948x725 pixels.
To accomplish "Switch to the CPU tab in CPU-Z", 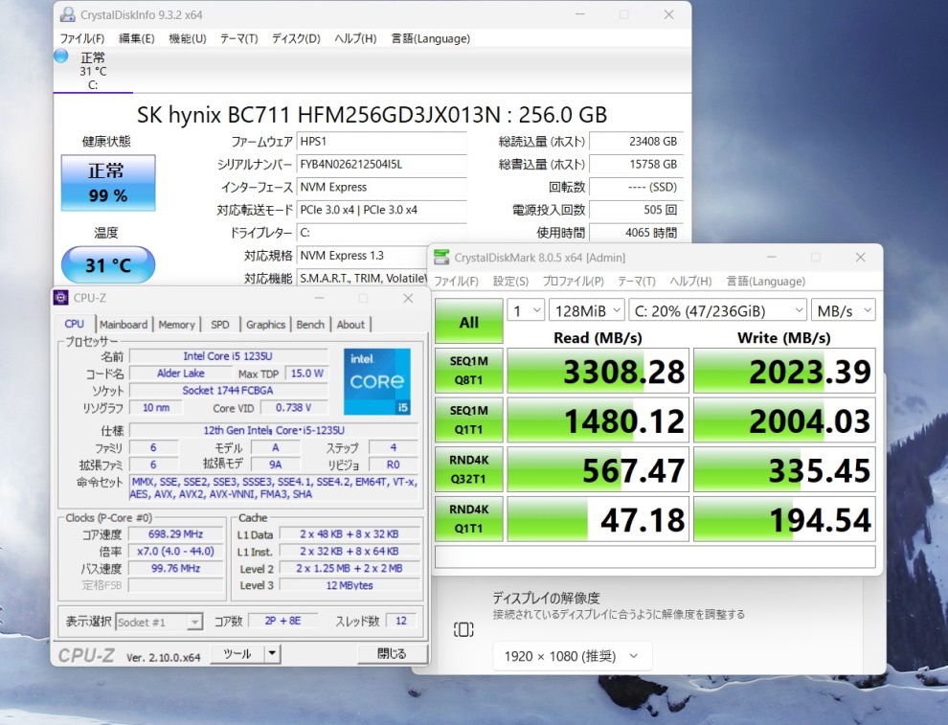I will [75, 324].
